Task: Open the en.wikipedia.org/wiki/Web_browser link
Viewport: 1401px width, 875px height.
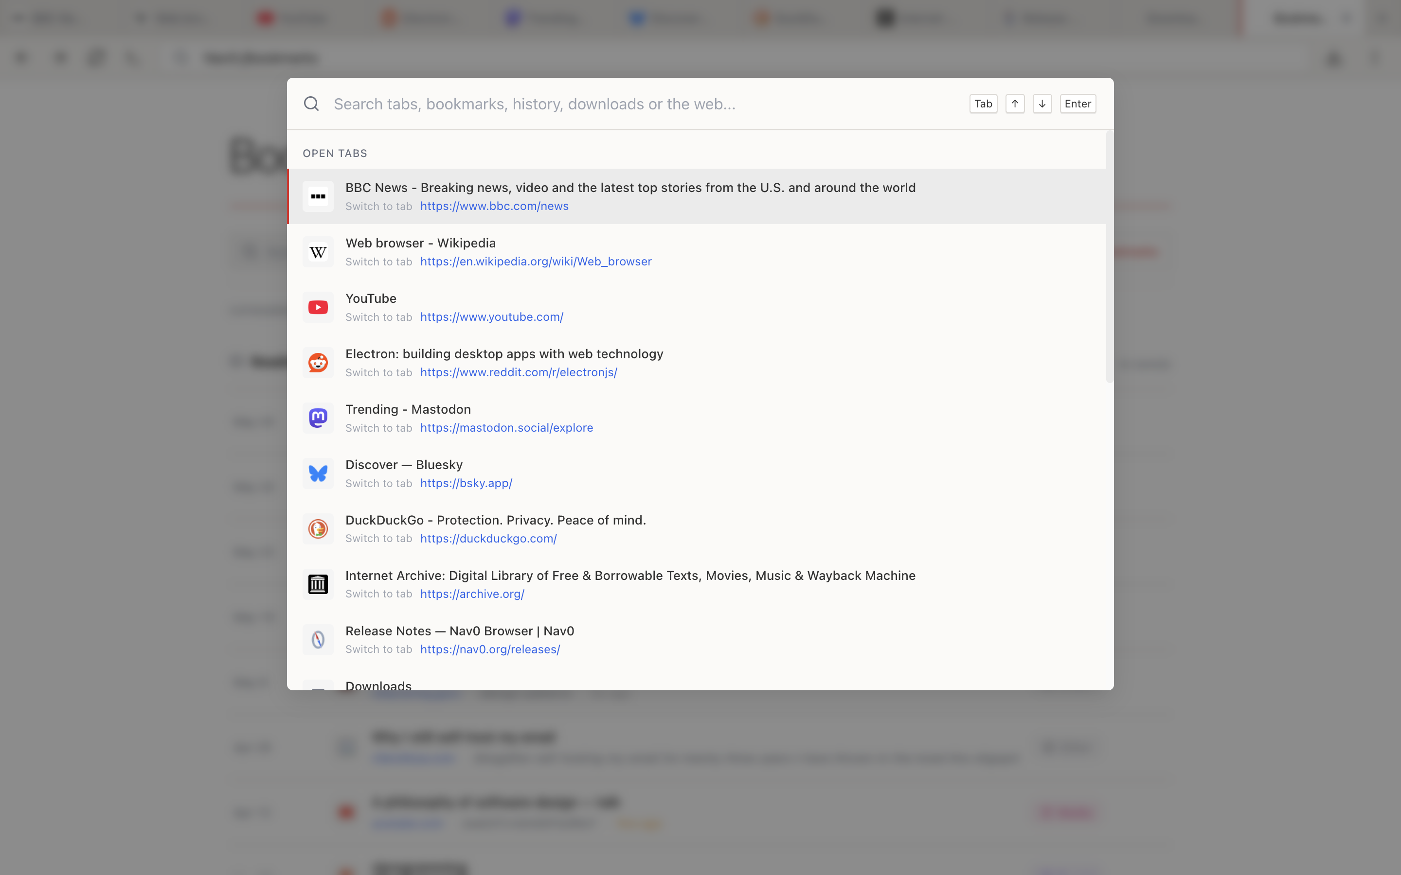Action: click(x=536, y=262)
